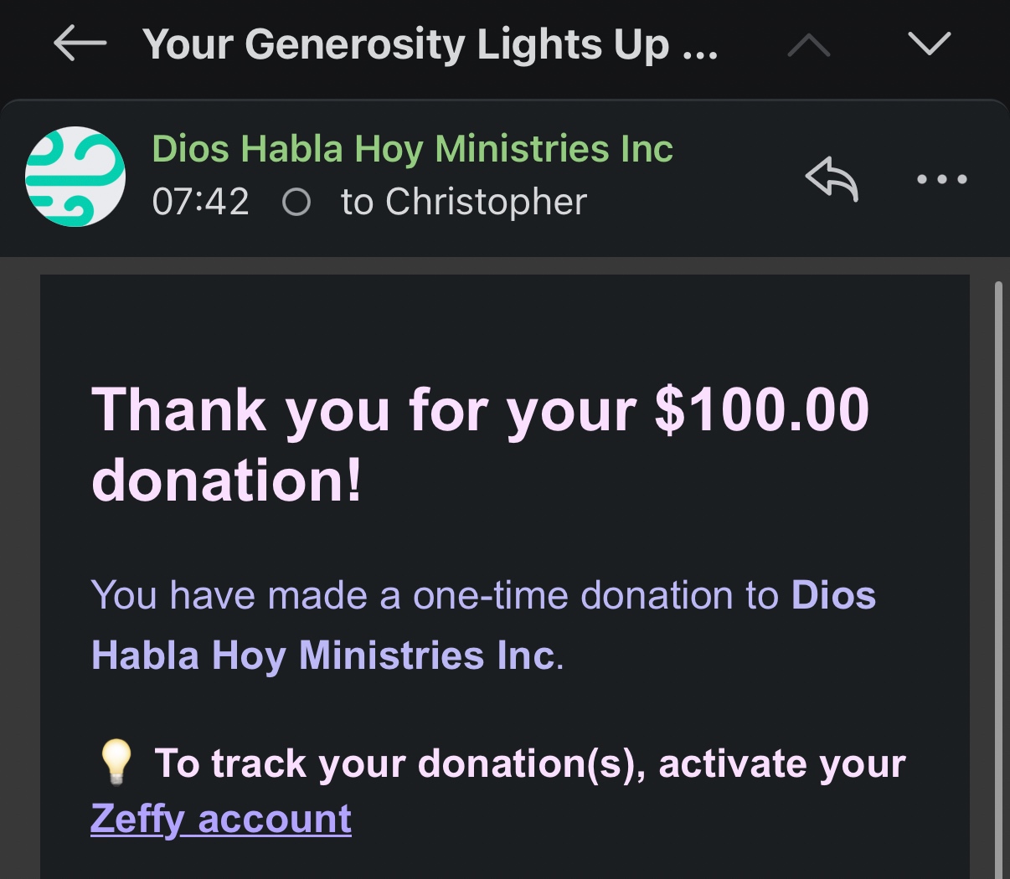Tap the teal sender avatar

(75, 177)
